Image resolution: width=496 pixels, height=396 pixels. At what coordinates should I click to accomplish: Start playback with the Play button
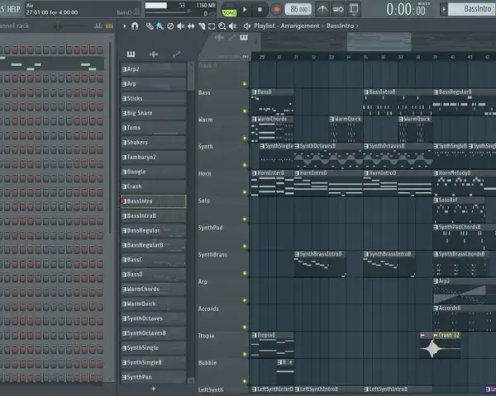(245, 9)
